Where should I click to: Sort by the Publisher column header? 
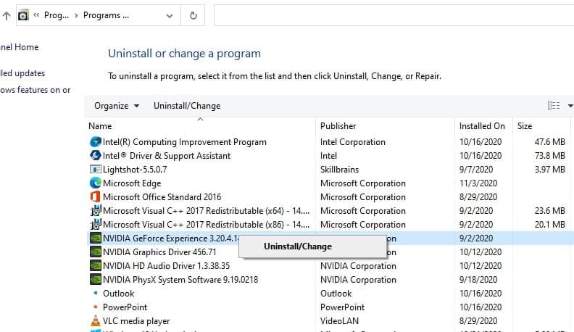pyautogui.click(x=338, y=126)
